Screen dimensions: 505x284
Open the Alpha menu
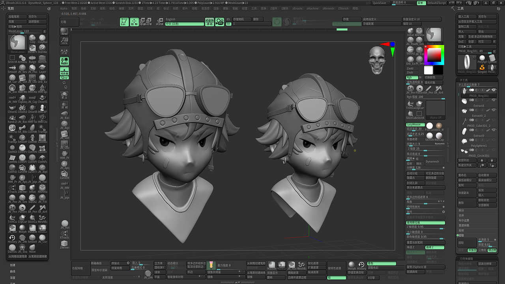point(64,8)
